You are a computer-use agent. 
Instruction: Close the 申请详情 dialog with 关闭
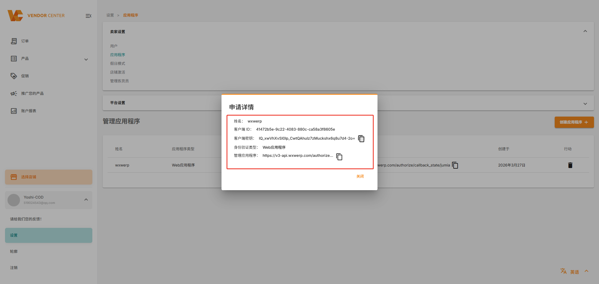(360, 176)
